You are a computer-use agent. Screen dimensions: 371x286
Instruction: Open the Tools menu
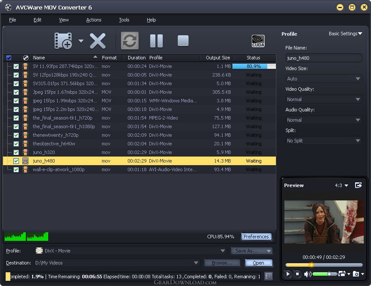coord(124,20)
